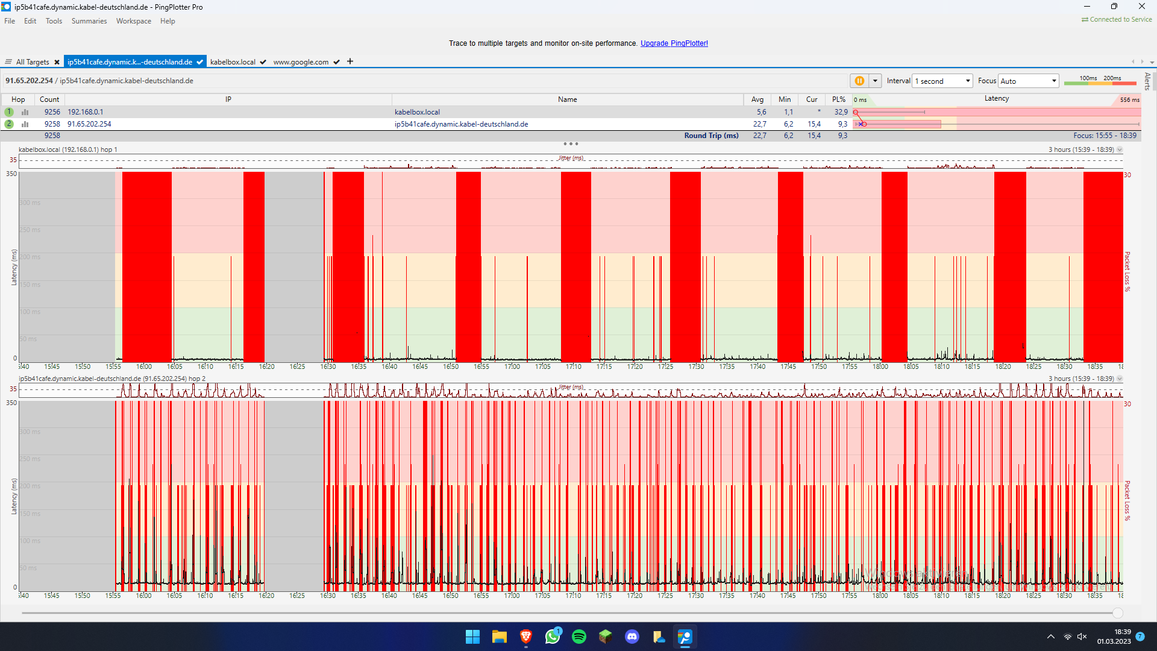Close the All Targets tab
This screenshot has width=1157, height=651.
click(57, 62)
